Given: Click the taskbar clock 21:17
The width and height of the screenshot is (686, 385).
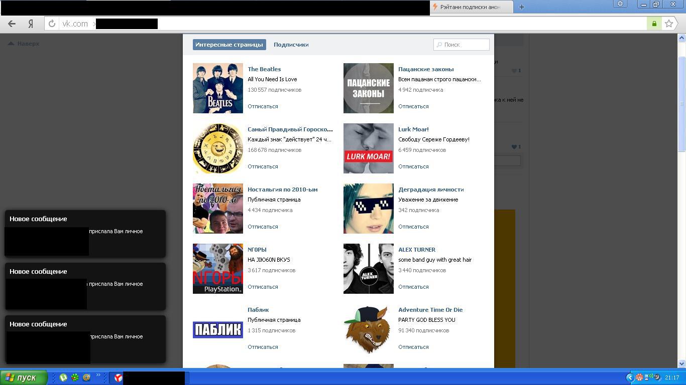Looking at the screenshot, I should (x=672, y=377).
